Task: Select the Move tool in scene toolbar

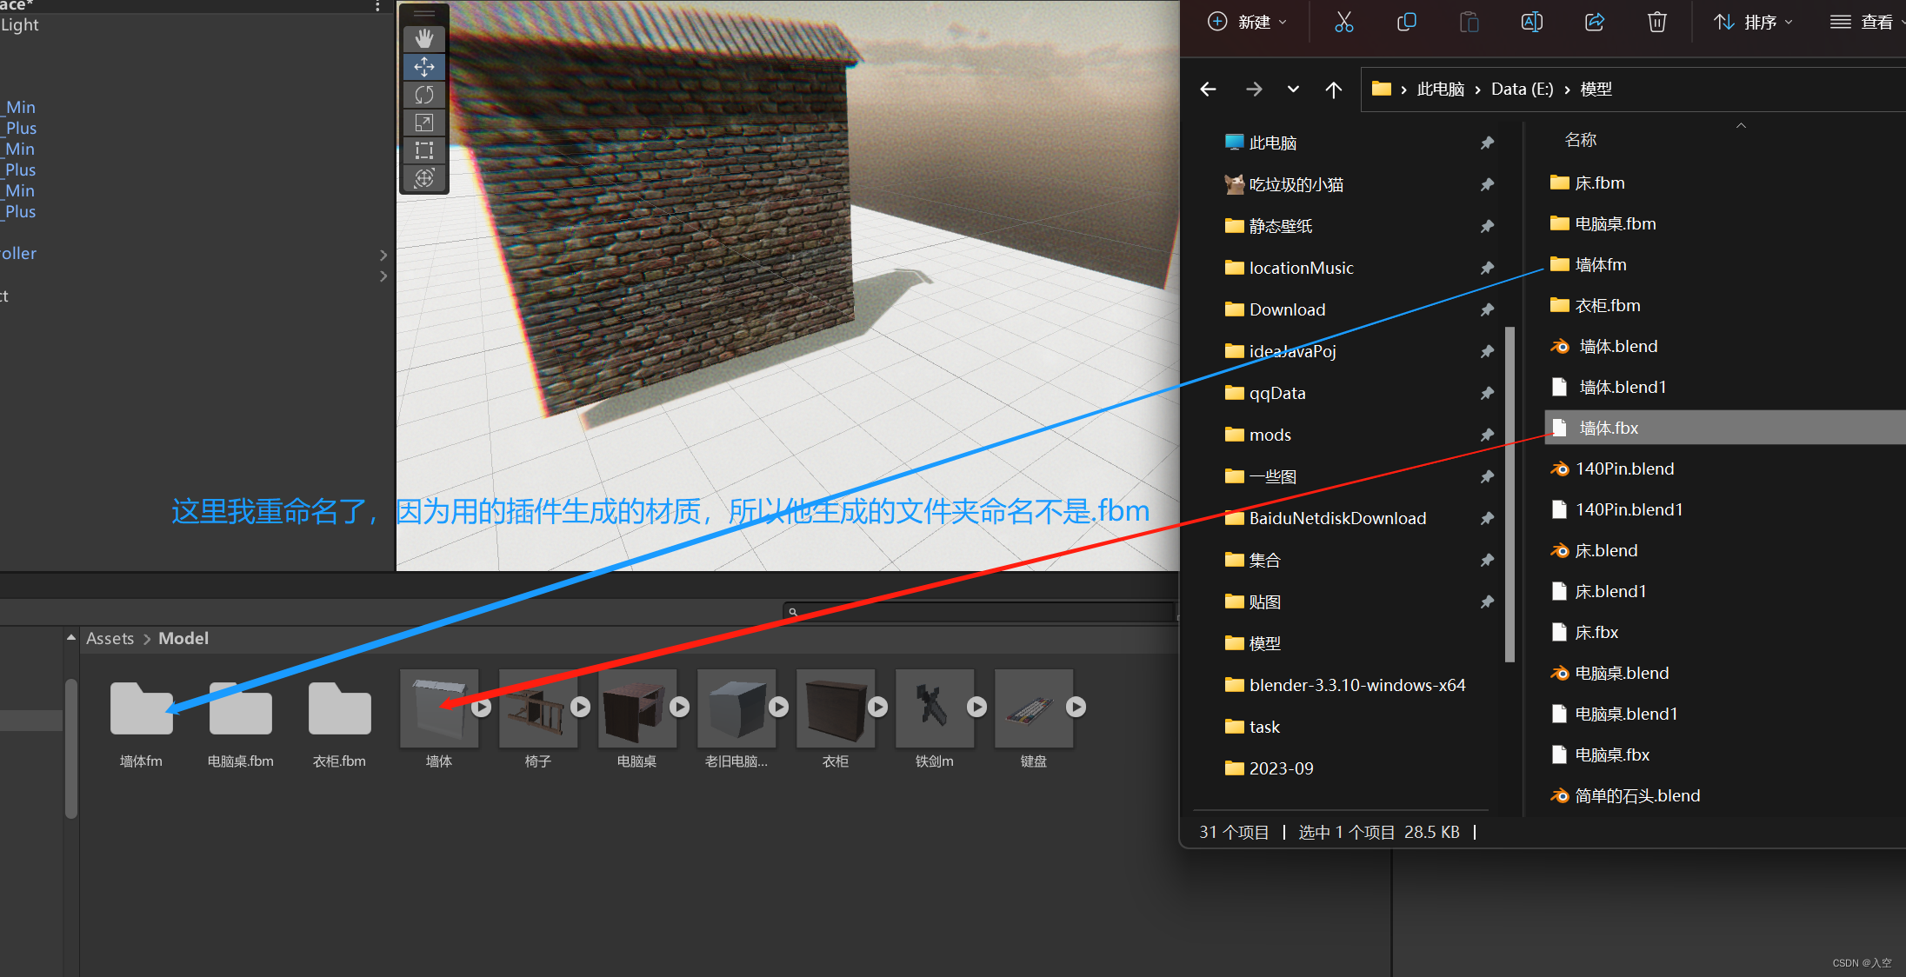Action: 424,67
